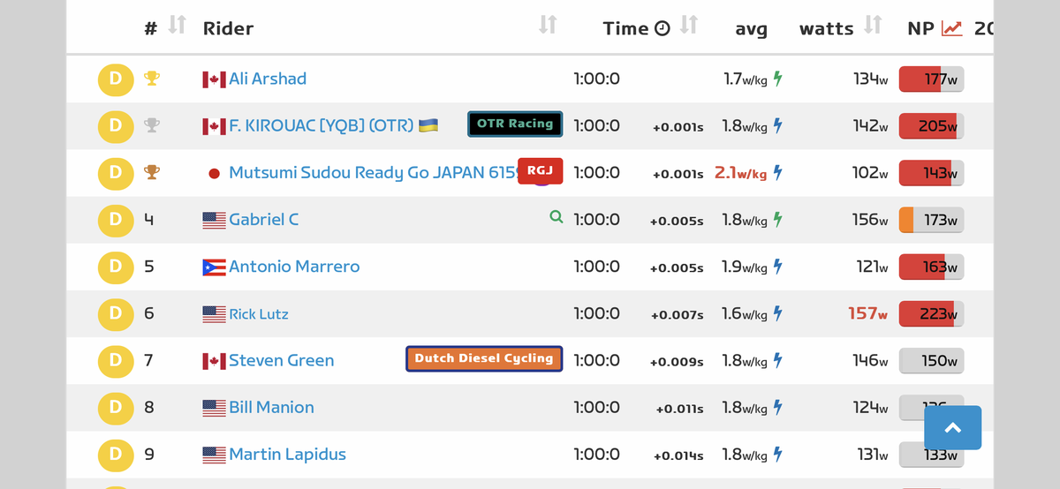The image size is (1060, 489).
Task: Click the OTR Racing team badge
Action: (515, 124)
